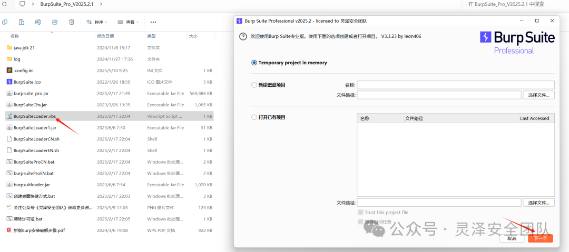This screenshot has height=252, width=569.
Task: Select the 创建桌面快捷方式.bat file icon
Action: pyautogui.click(x=9, y=196)
